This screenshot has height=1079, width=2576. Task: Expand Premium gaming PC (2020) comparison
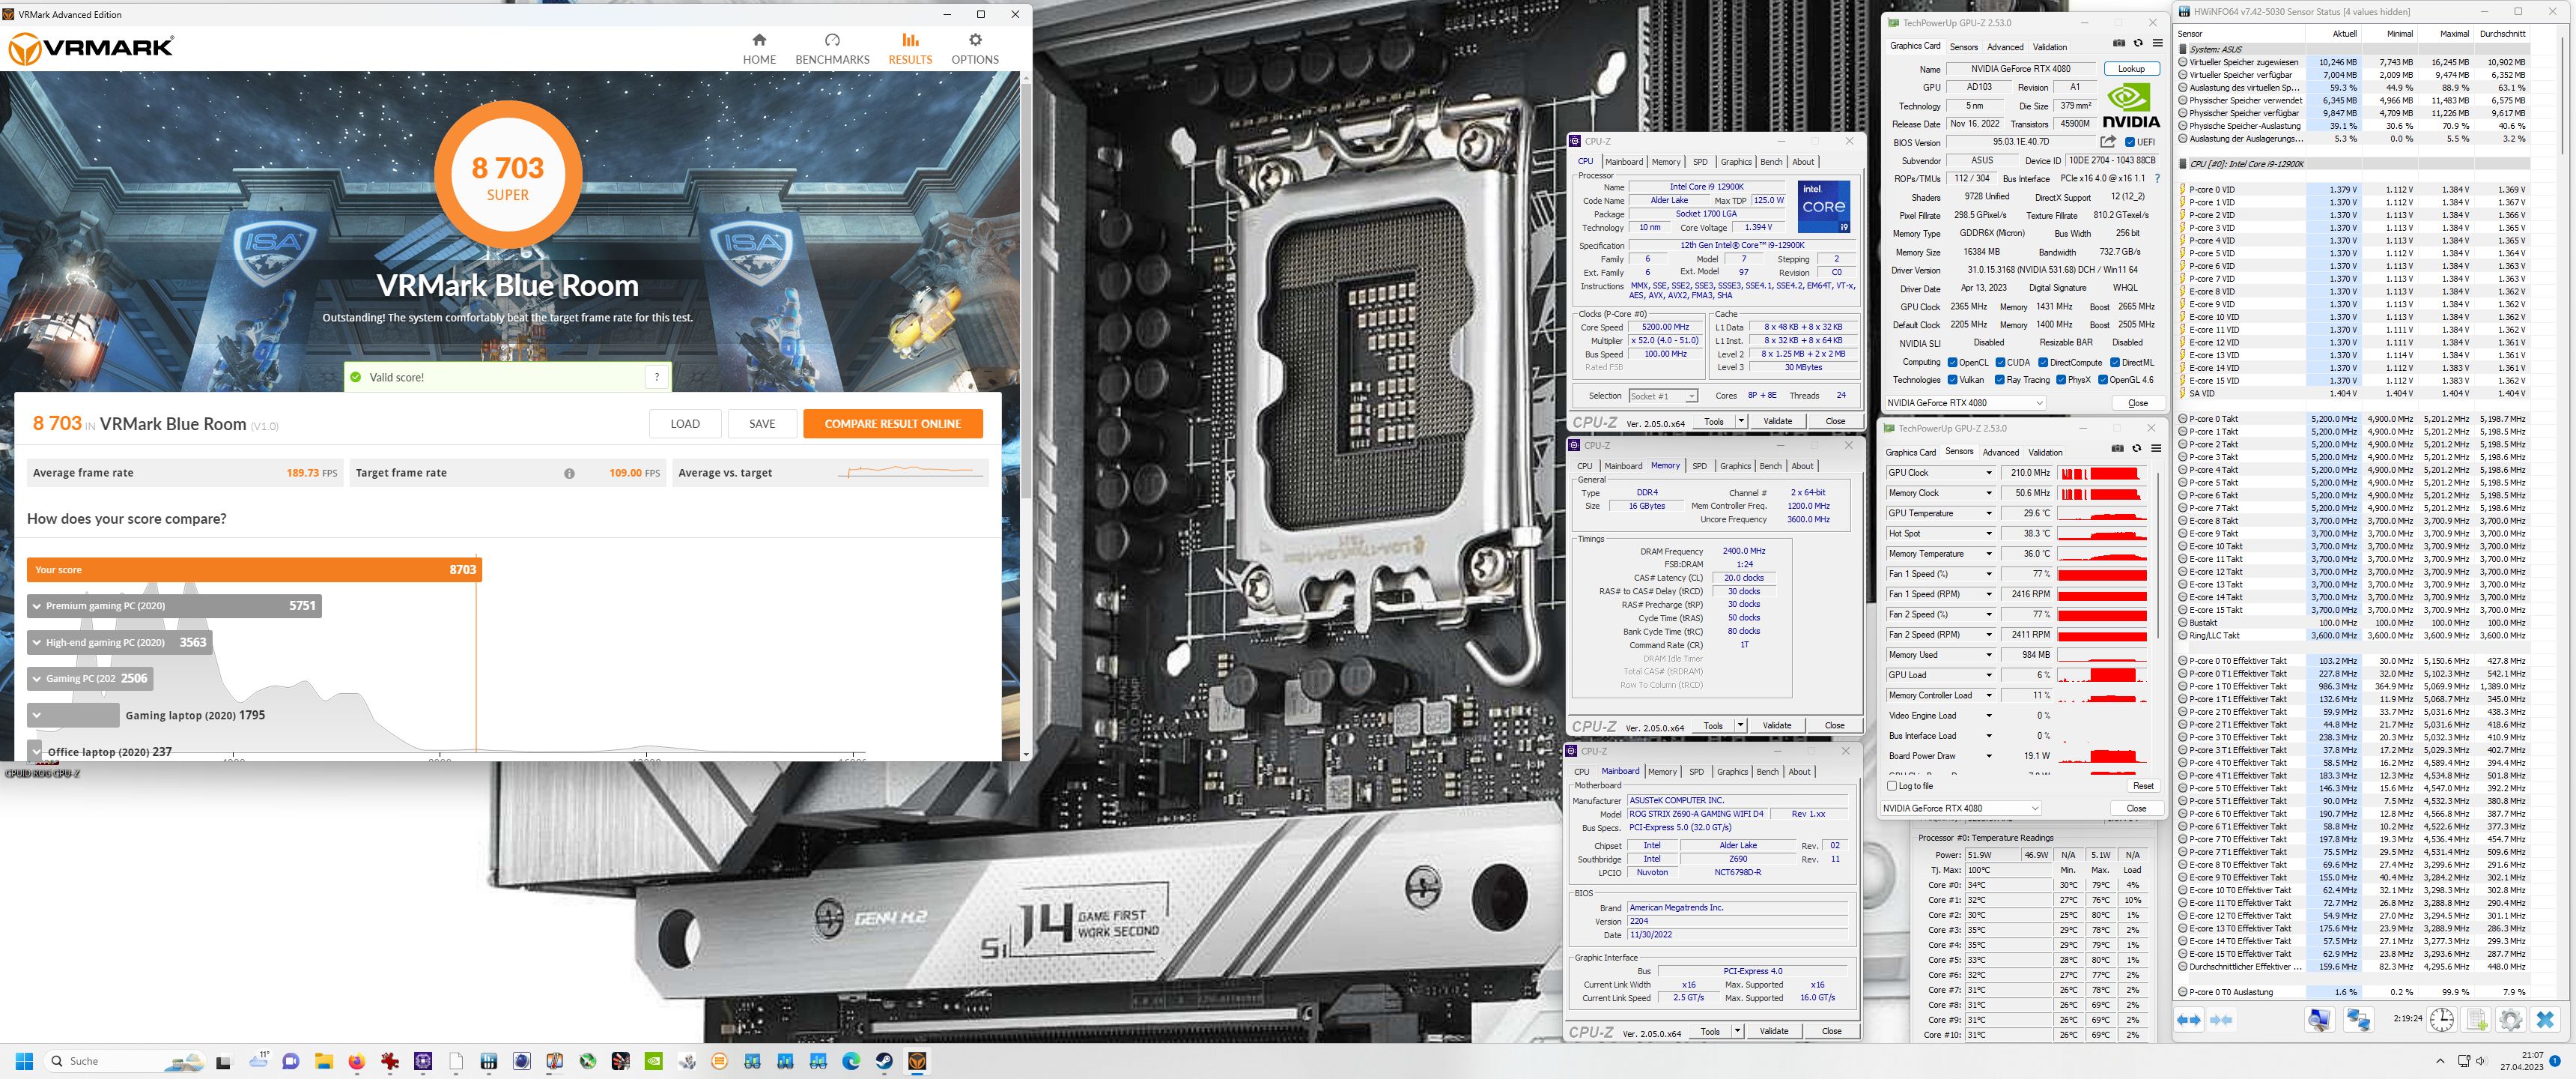coord(37,605)
